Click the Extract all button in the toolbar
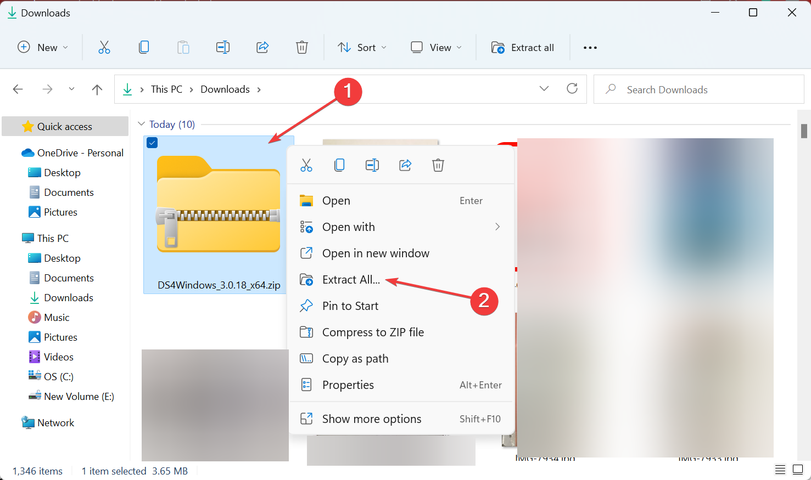The image size is (811, 480). click(523, 47)
